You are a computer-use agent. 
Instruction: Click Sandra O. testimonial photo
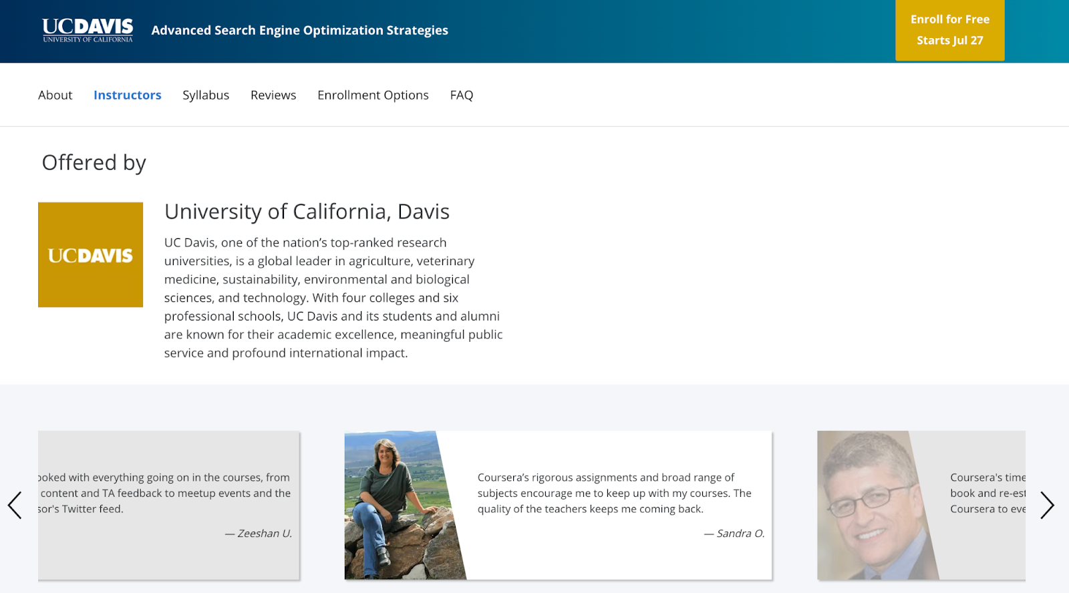(405, 505)
